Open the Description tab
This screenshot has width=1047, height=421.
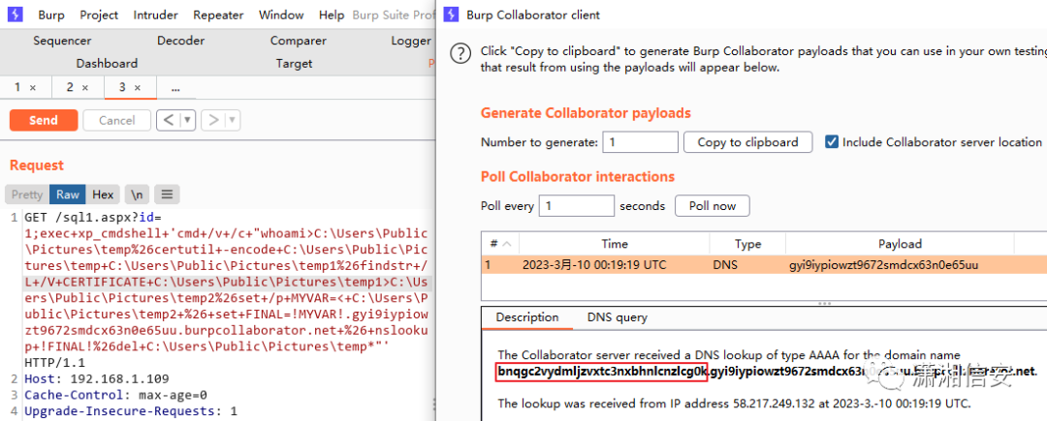pyautogui.click(x=526, y=317)
